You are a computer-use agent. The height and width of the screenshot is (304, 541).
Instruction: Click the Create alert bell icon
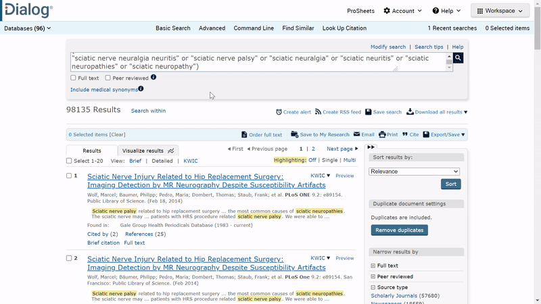pyautogui.click(x=279, y=112)
